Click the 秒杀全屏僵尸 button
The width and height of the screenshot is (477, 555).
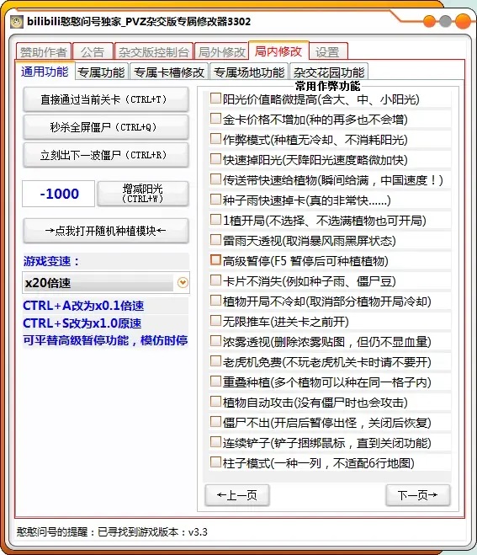pyautogui.click(x=106, y=126)
